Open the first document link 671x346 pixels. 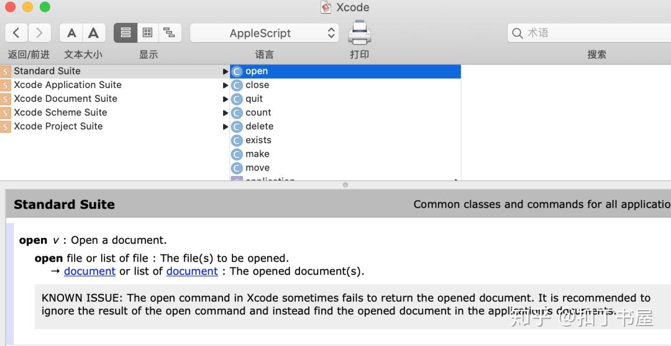tap(89, 272)
